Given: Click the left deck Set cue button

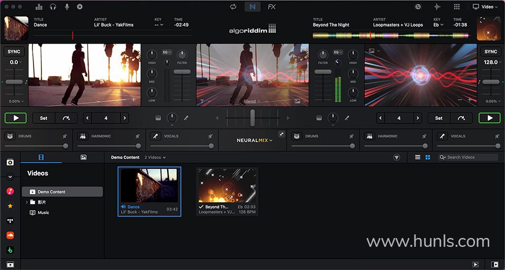Looking at the screenshot, I should pyautogui.click(x=44, y=118).
